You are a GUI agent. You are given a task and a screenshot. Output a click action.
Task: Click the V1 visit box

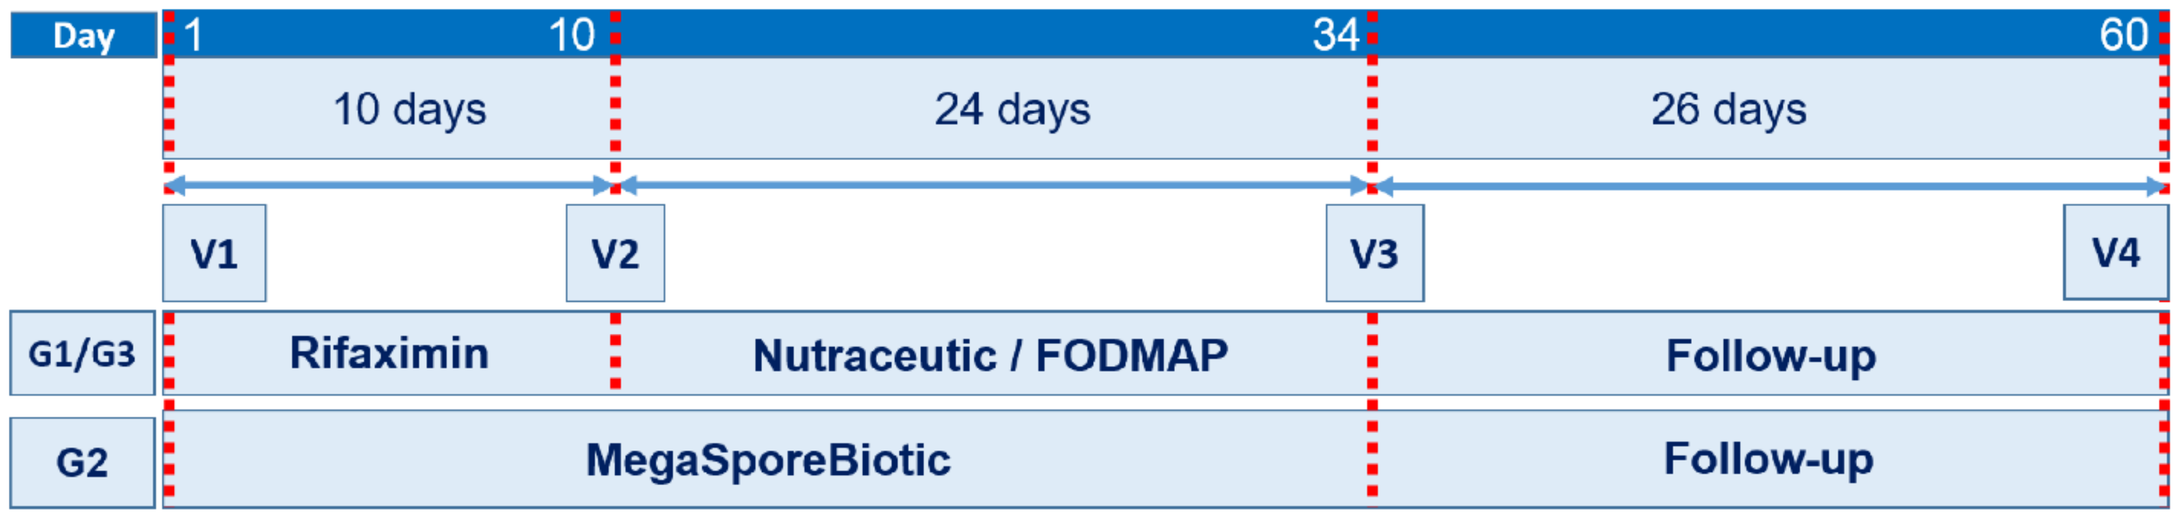click(214, 253)
